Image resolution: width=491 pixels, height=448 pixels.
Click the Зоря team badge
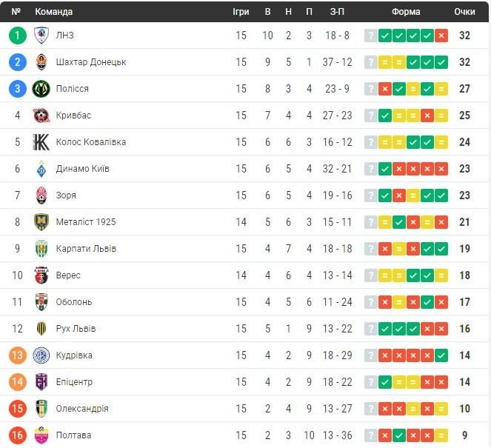click(x=41, y=195)
